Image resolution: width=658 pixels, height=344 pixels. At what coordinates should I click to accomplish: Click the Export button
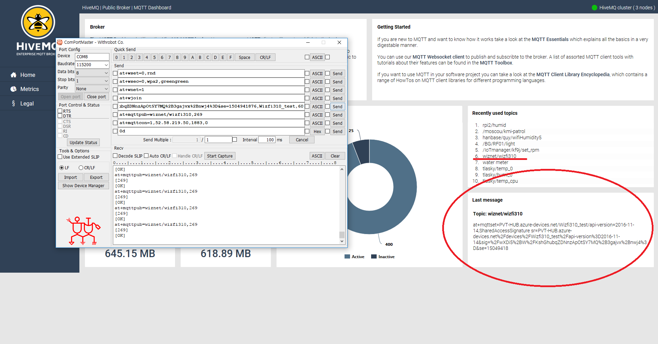coord(96,177)
